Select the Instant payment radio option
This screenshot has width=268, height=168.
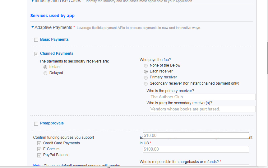click(x=45, y=67)
